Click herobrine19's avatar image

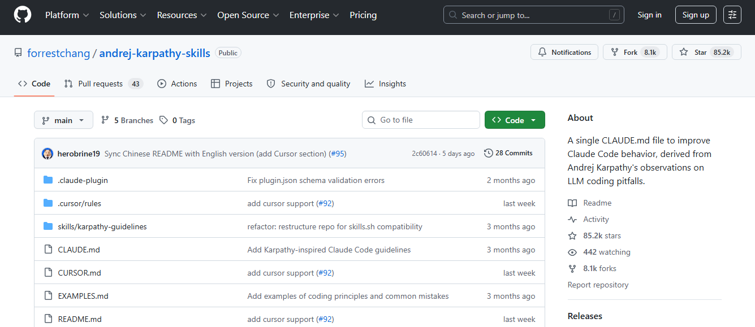click(48, 154)
